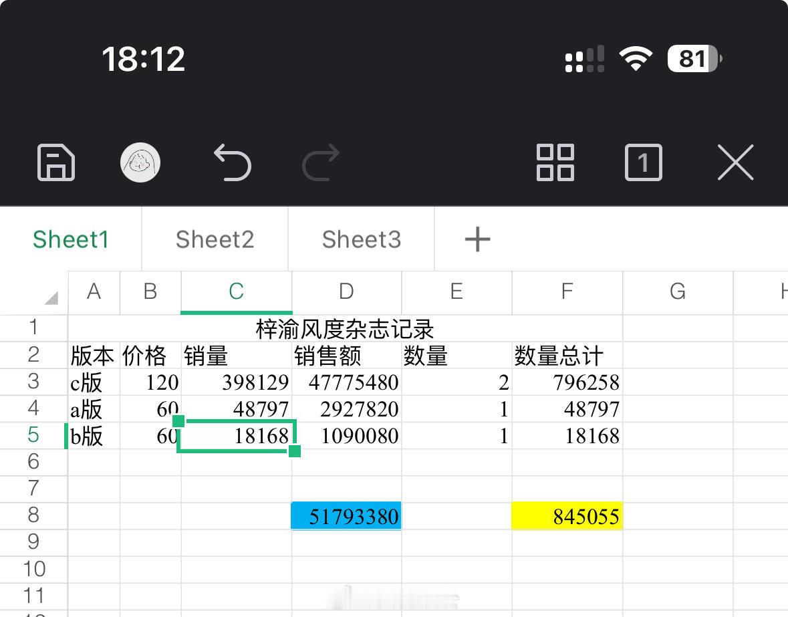
Task: Open the page view icon numbered 1
Action: [x=643, y=162]
